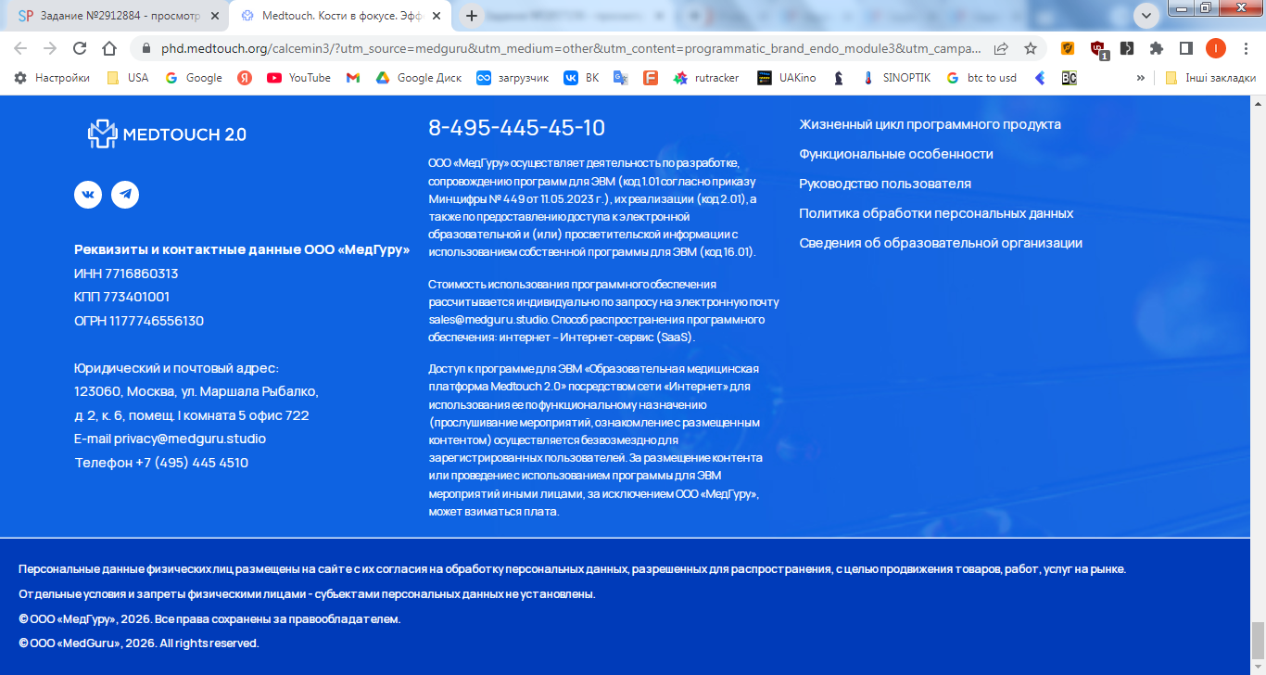Open the YouTube bookmark
The height and width of the screenshot is (675, 1266).
(x=298, y=78)
